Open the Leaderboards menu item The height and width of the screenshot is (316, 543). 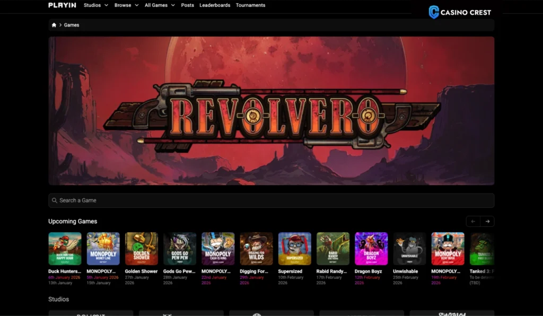point(215,5)
